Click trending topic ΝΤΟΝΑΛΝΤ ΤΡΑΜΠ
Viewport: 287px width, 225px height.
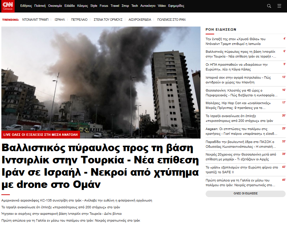coord(35,20)
